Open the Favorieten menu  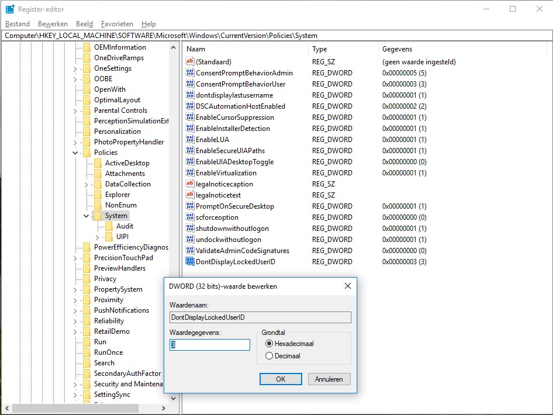[117, 24]
